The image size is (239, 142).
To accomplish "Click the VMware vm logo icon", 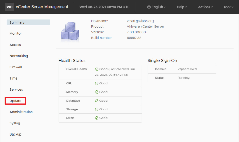I will (10, 7).
